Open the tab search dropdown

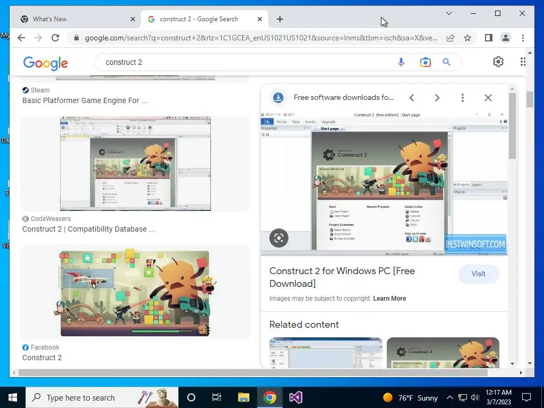click(x=448, y=13)
